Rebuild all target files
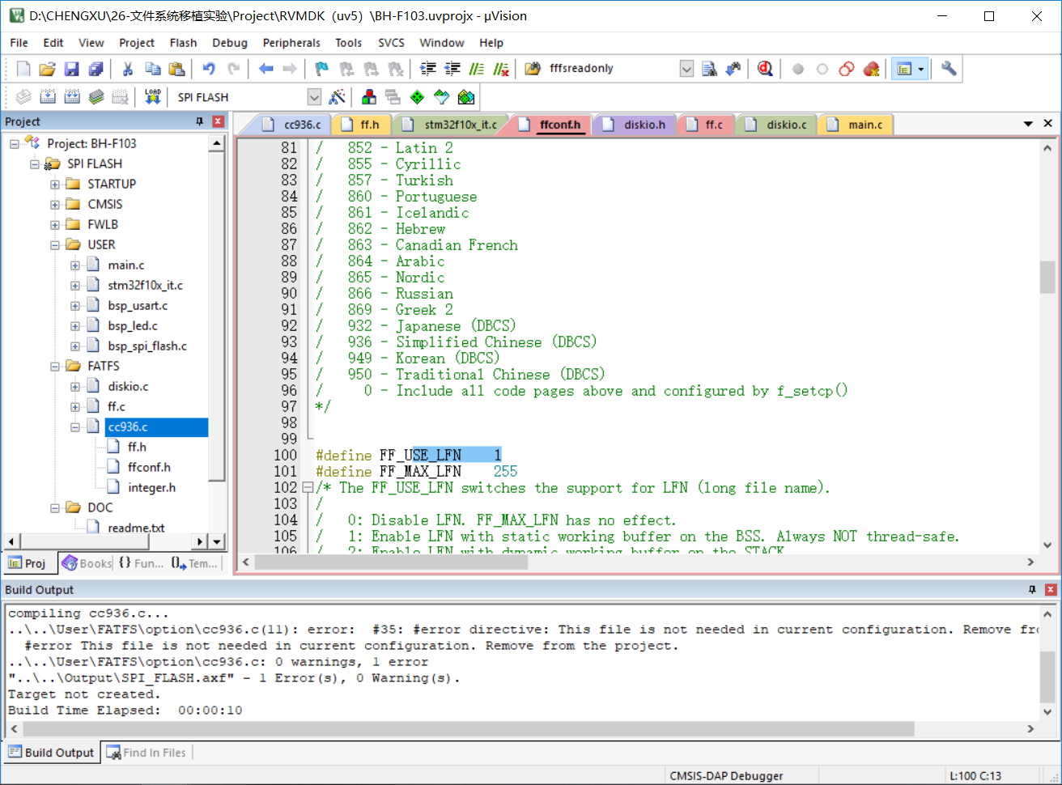This screenshot has width=1062, height=785. pos(72,95)
